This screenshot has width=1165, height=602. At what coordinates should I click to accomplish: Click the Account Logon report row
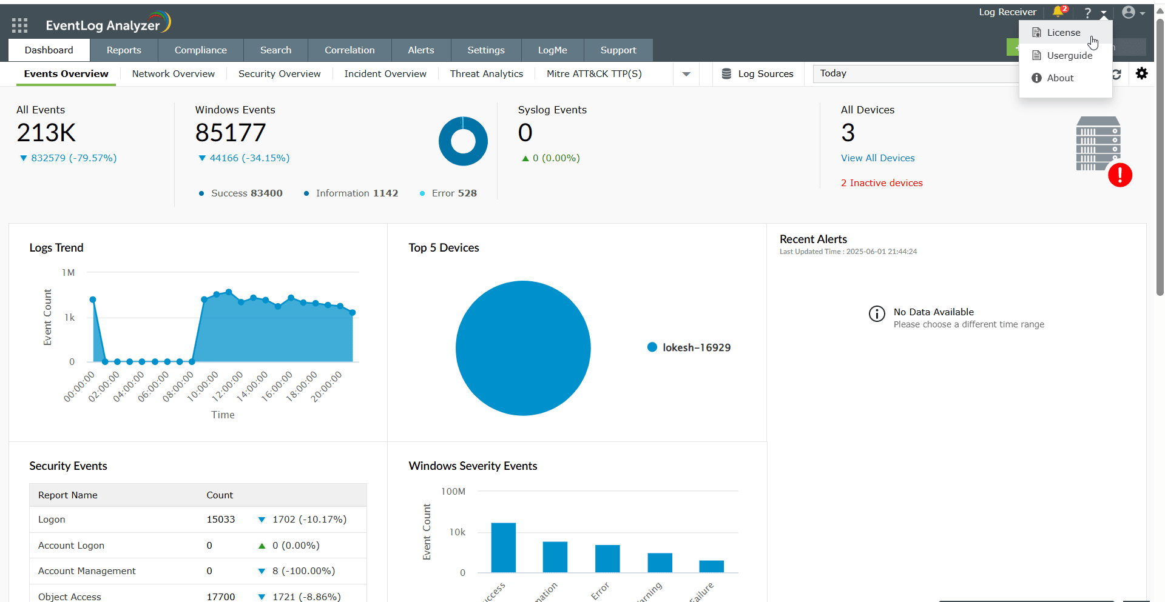click(x=198, y=546)
